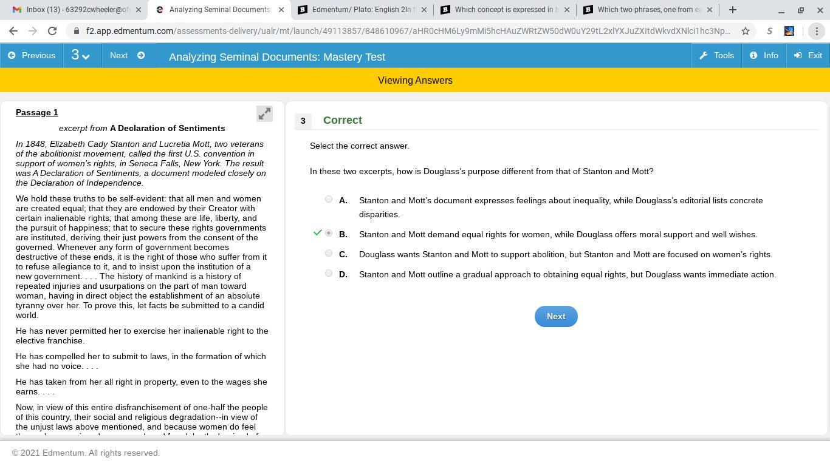
Task: Go to Next question in toolbar
Action: (x=127, y=55)
